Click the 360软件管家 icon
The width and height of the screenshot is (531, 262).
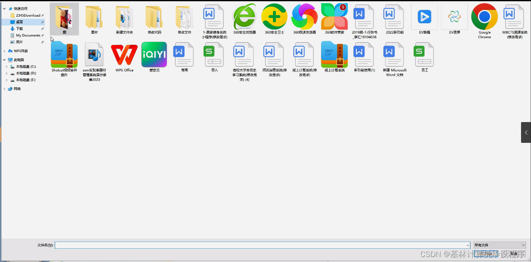coord(334,19)
